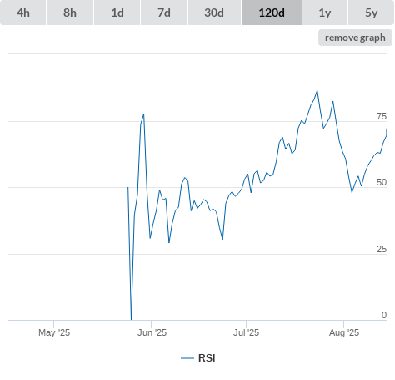
Task: Click the RSI legend line marker
Action: coord(187,358)
